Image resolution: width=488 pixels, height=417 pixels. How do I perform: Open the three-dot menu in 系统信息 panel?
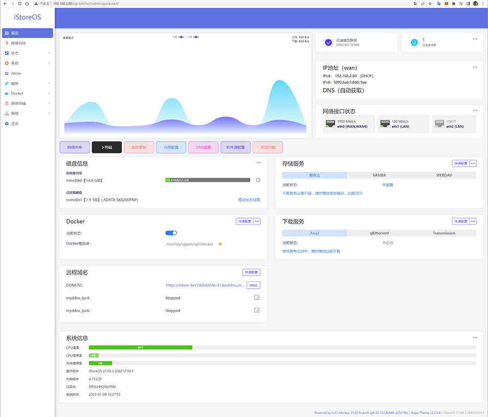(475, 338)
